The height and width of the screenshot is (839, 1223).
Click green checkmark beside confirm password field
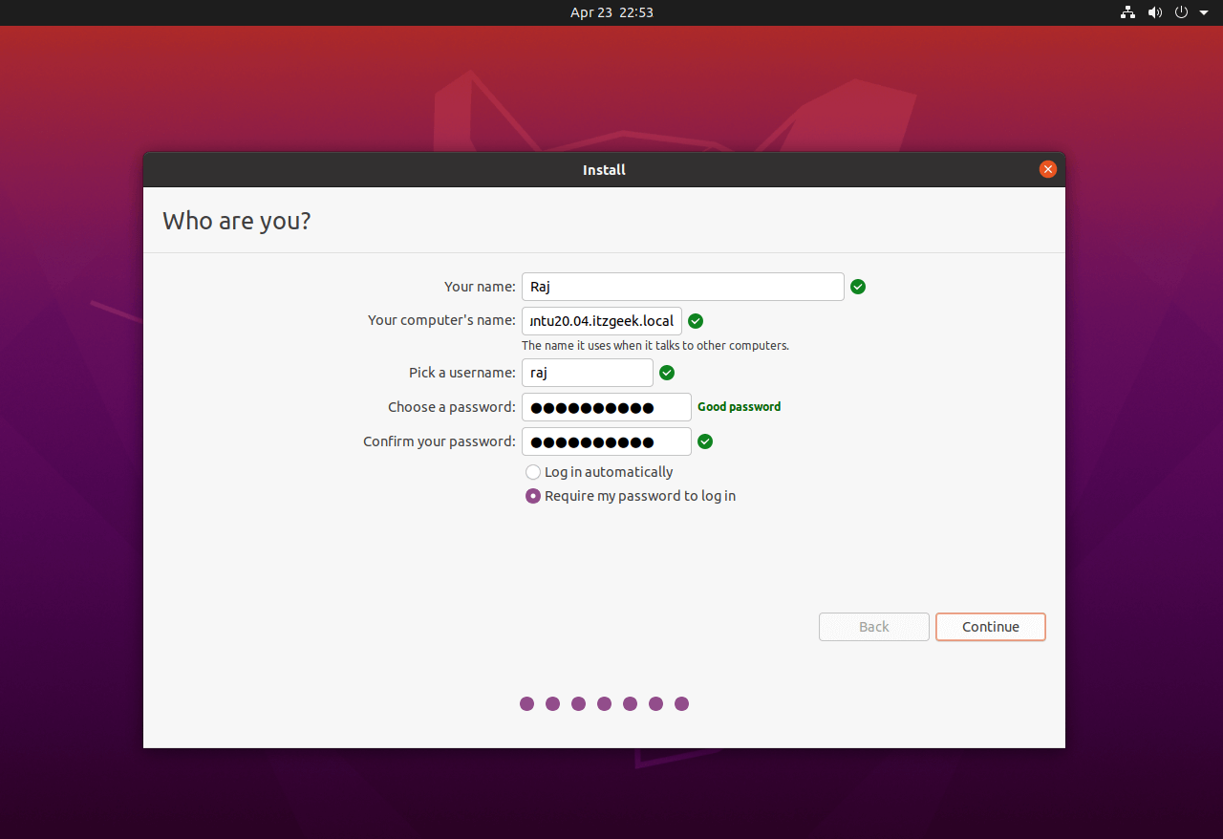click(x=705, y=441)
